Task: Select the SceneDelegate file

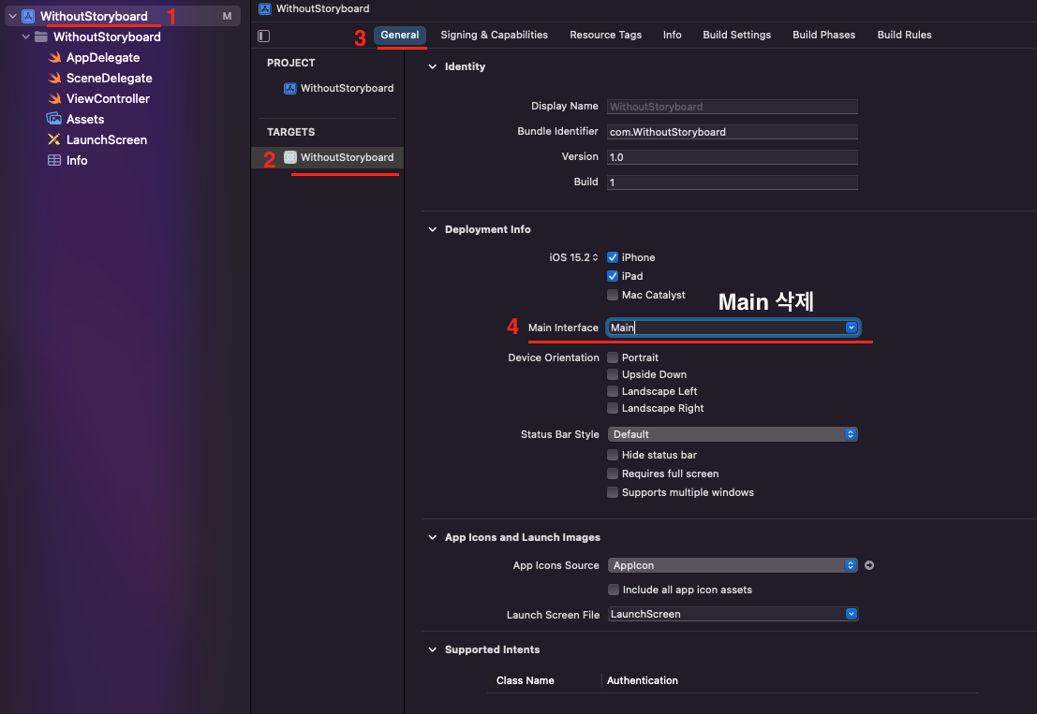Action: (x=109, y=78)
